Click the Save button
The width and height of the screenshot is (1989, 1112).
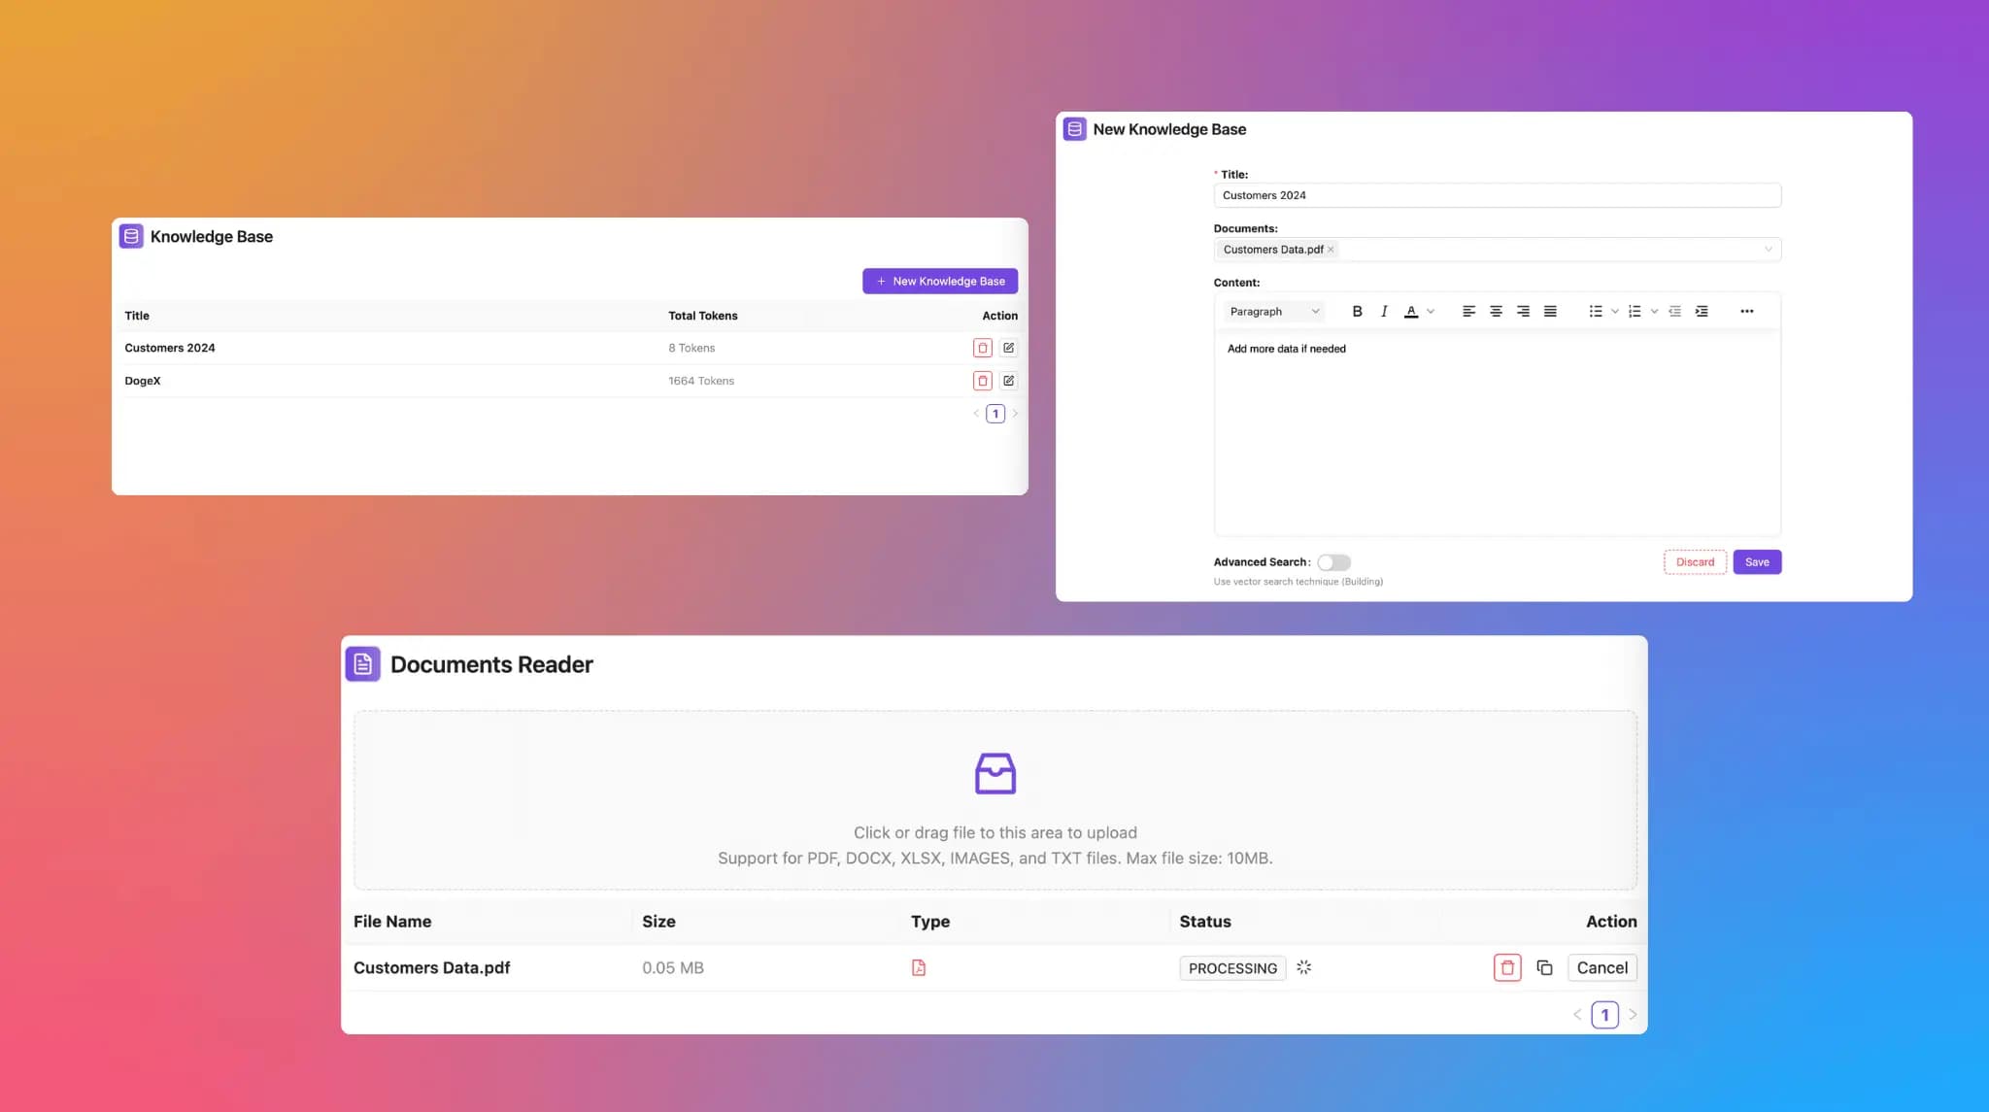[1757, 561]
